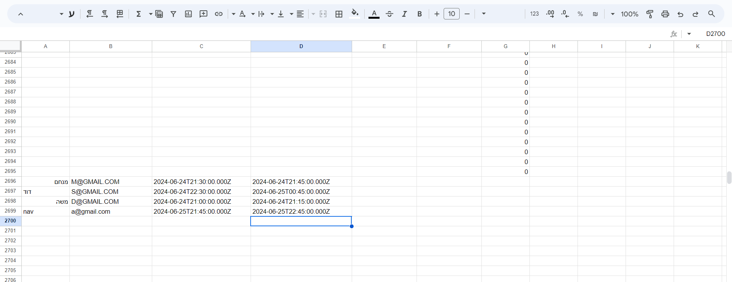Insert a comment with the speech bubble icon
Screen dimensions: 732x282
204,14
